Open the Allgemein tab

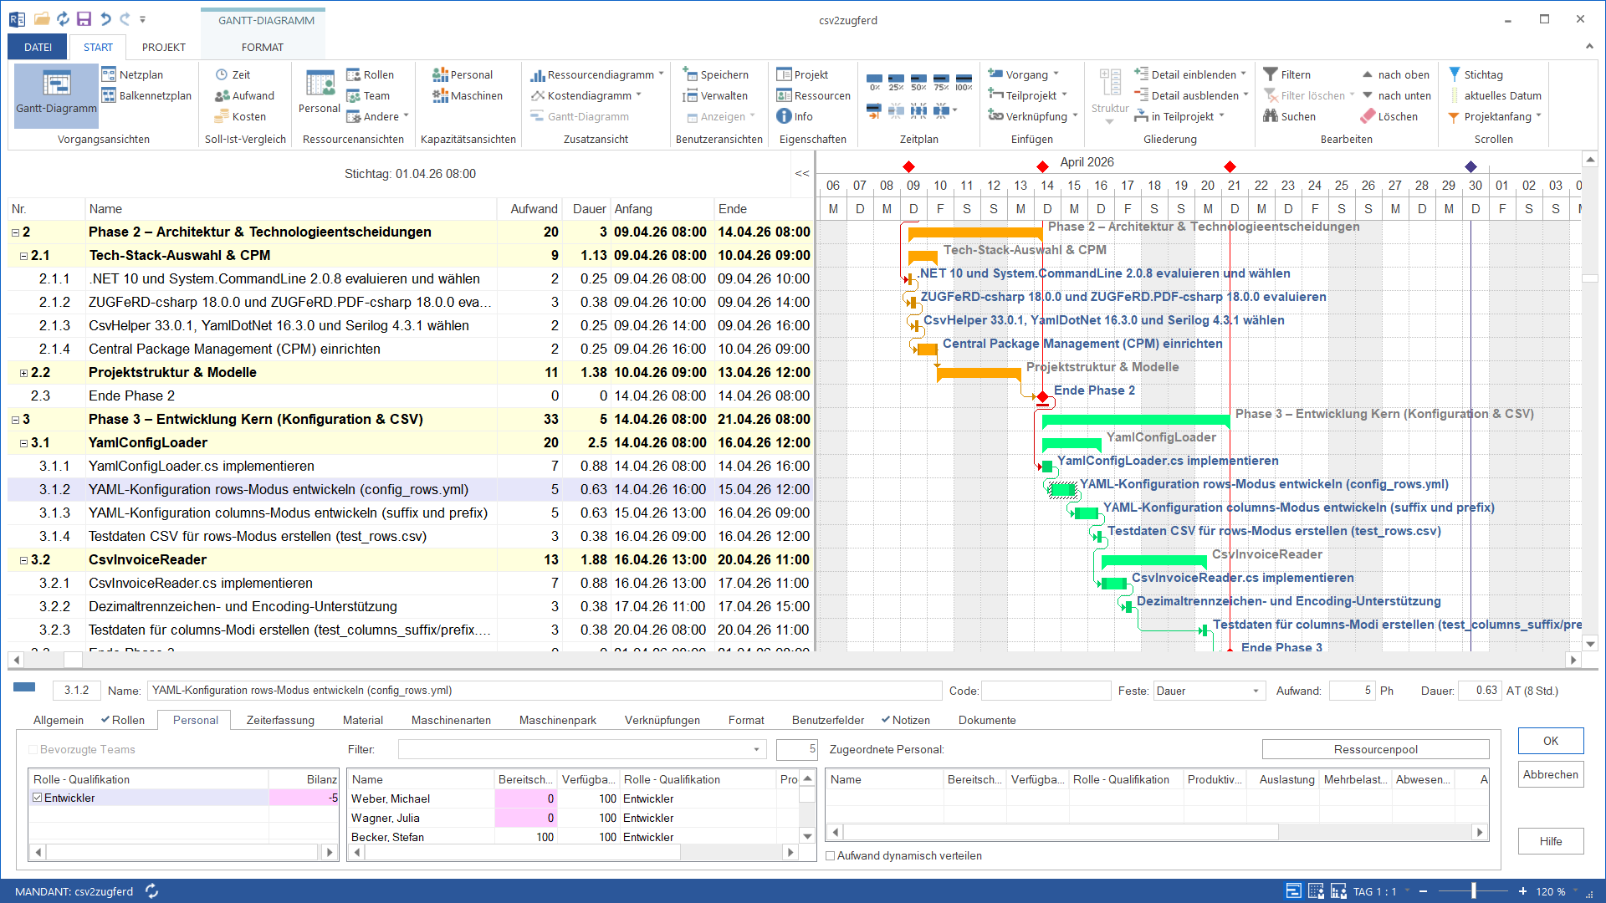[59, 720]
